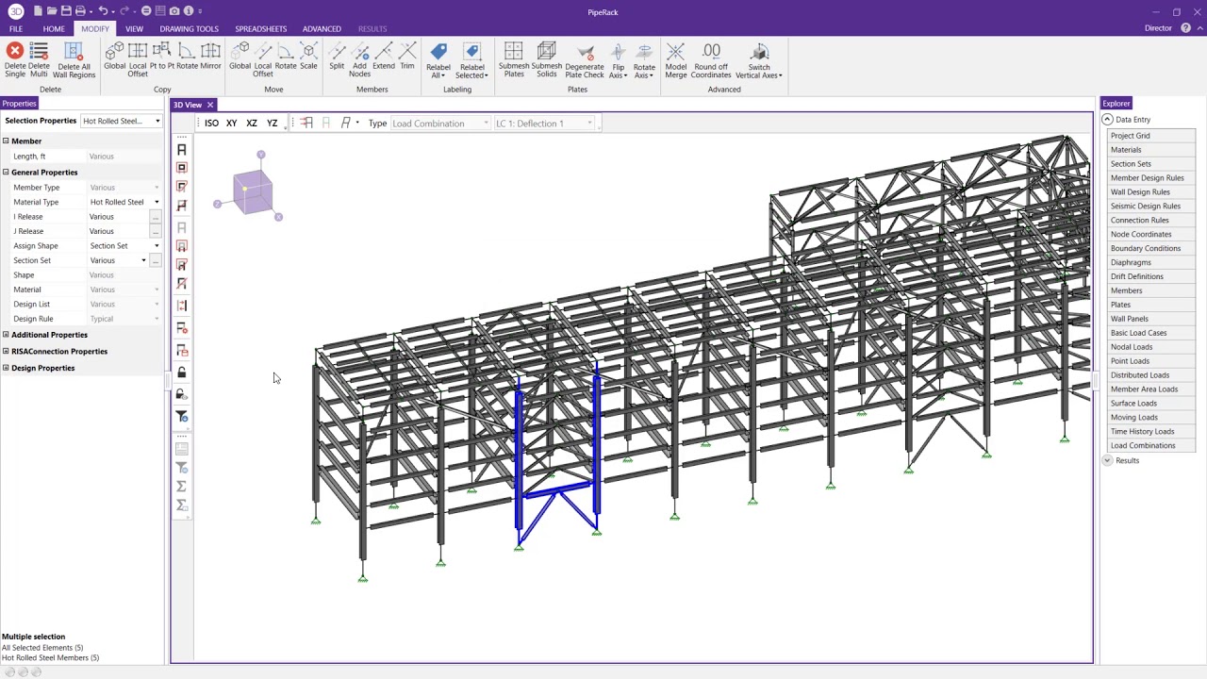This screenshot has height=679, width=1207.
Task: Click the I Release ellipsis button
Action: tap(156, 217)
